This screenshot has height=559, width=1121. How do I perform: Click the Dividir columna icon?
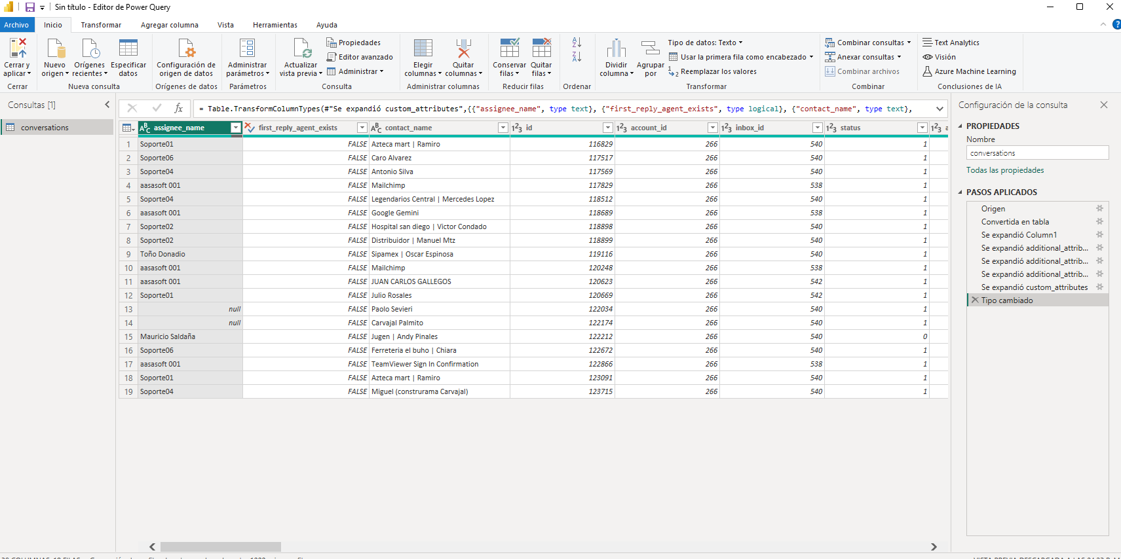coord(617,48)
